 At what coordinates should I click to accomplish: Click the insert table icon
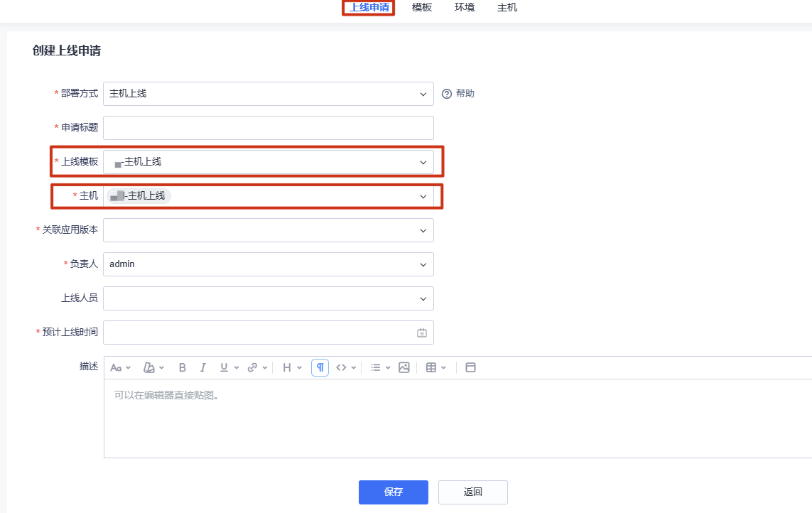pos(431,367)
